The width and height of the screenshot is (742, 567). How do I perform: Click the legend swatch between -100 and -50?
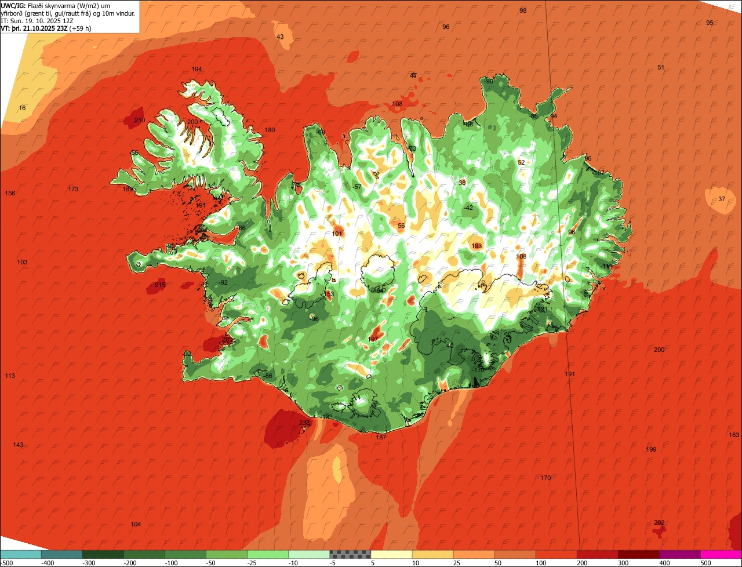pos(185,554)
